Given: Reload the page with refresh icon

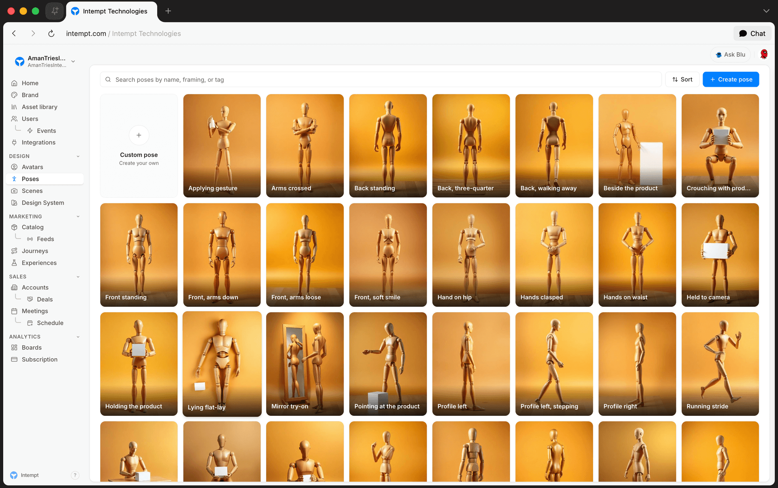Looking at the screenshot, I should click(x=51, y=34).
